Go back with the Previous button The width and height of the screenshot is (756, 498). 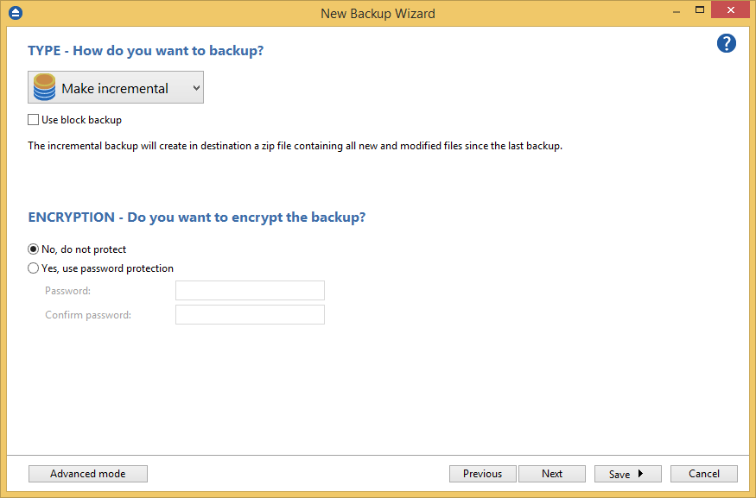pyautogui.click(x=482, y=473)
